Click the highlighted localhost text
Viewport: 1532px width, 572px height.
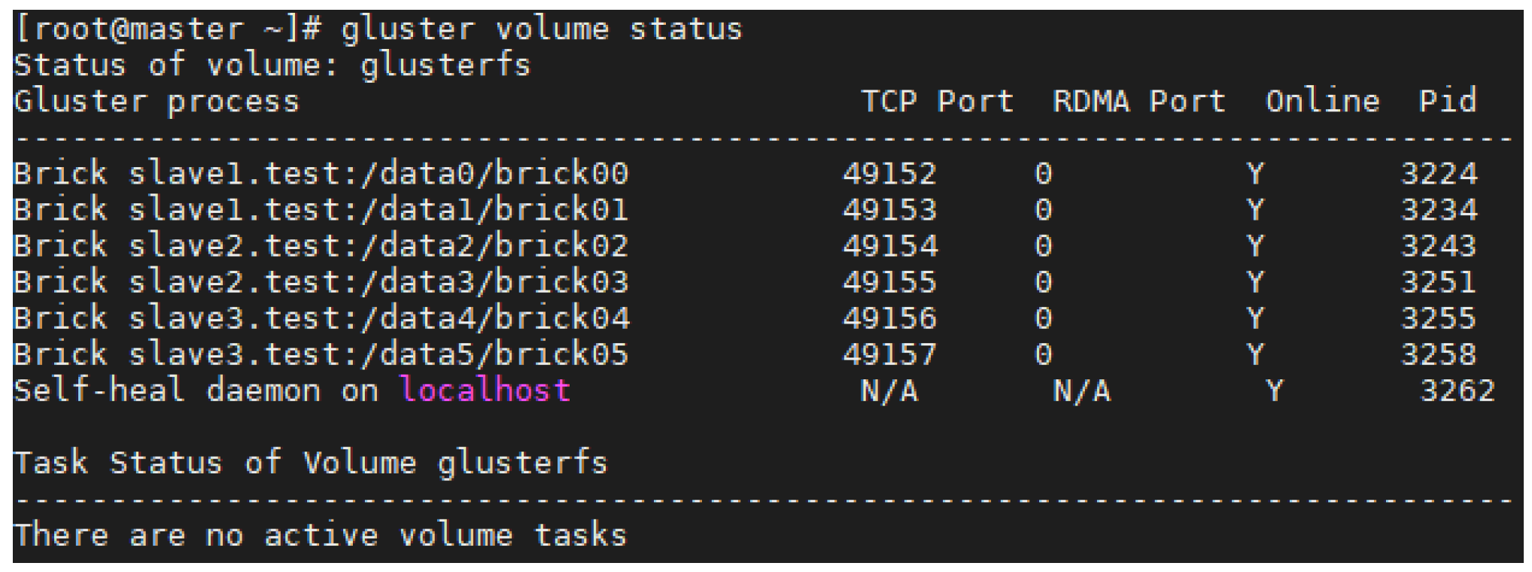tap(485, 391)
